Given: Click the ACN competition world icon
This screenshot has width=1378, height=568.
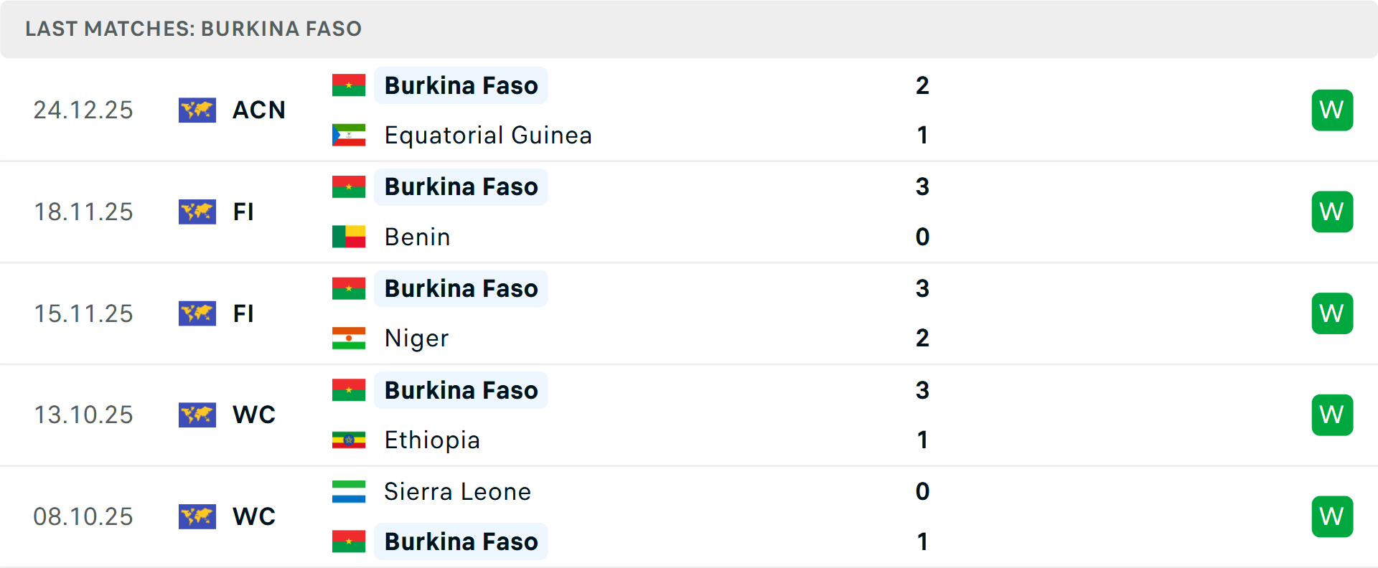Looking at the screenshot, I should [197, 110].
